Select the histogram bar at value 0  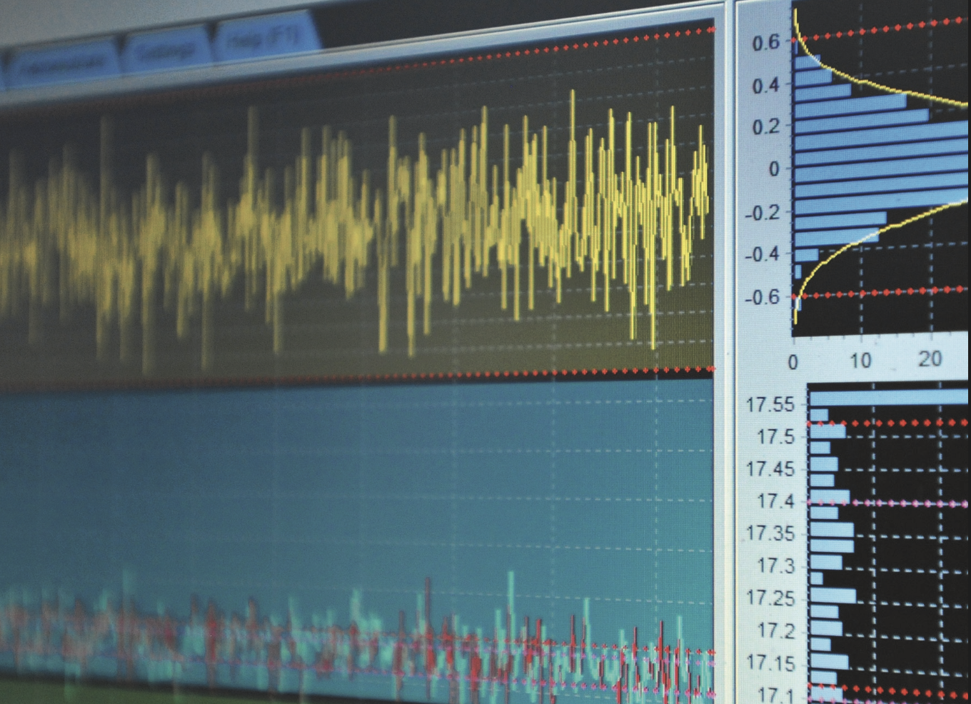878,170
